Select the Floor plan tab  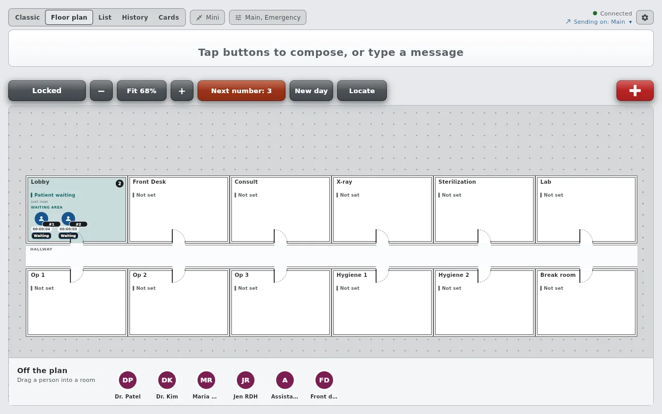(x=69, y=18)
